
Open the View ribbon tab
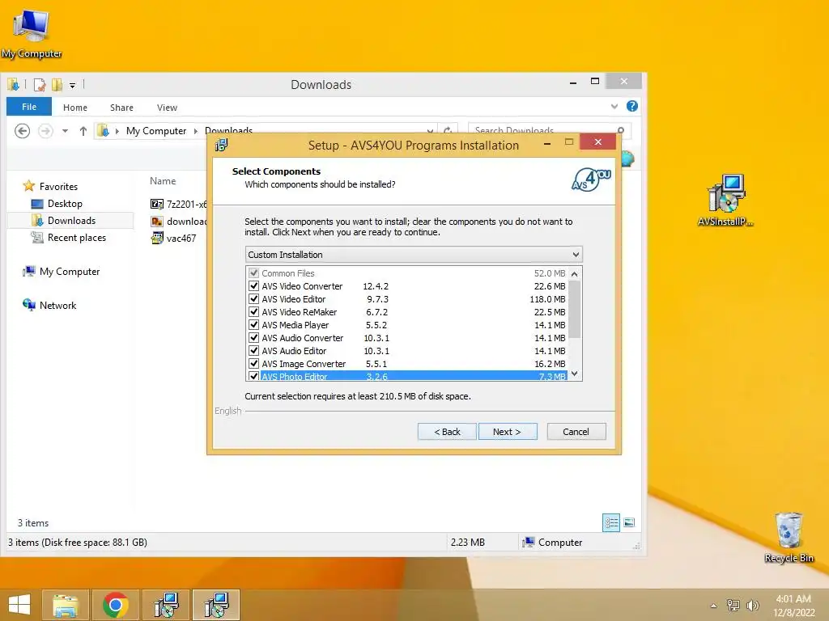[x=167, y=108]
